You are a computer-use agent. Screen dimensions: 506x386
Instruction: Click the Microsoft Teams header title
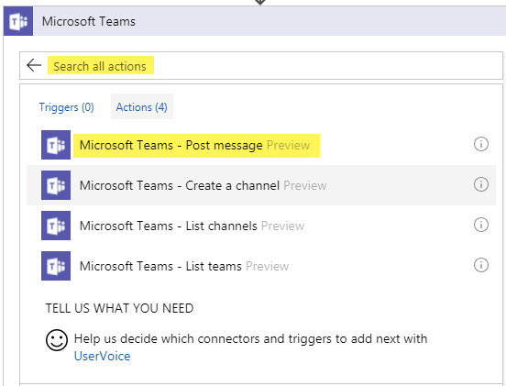(89, 21)
